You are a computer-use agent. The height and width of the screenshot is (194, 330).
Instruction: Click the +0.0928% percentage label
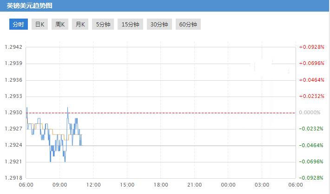coord(311,47)
